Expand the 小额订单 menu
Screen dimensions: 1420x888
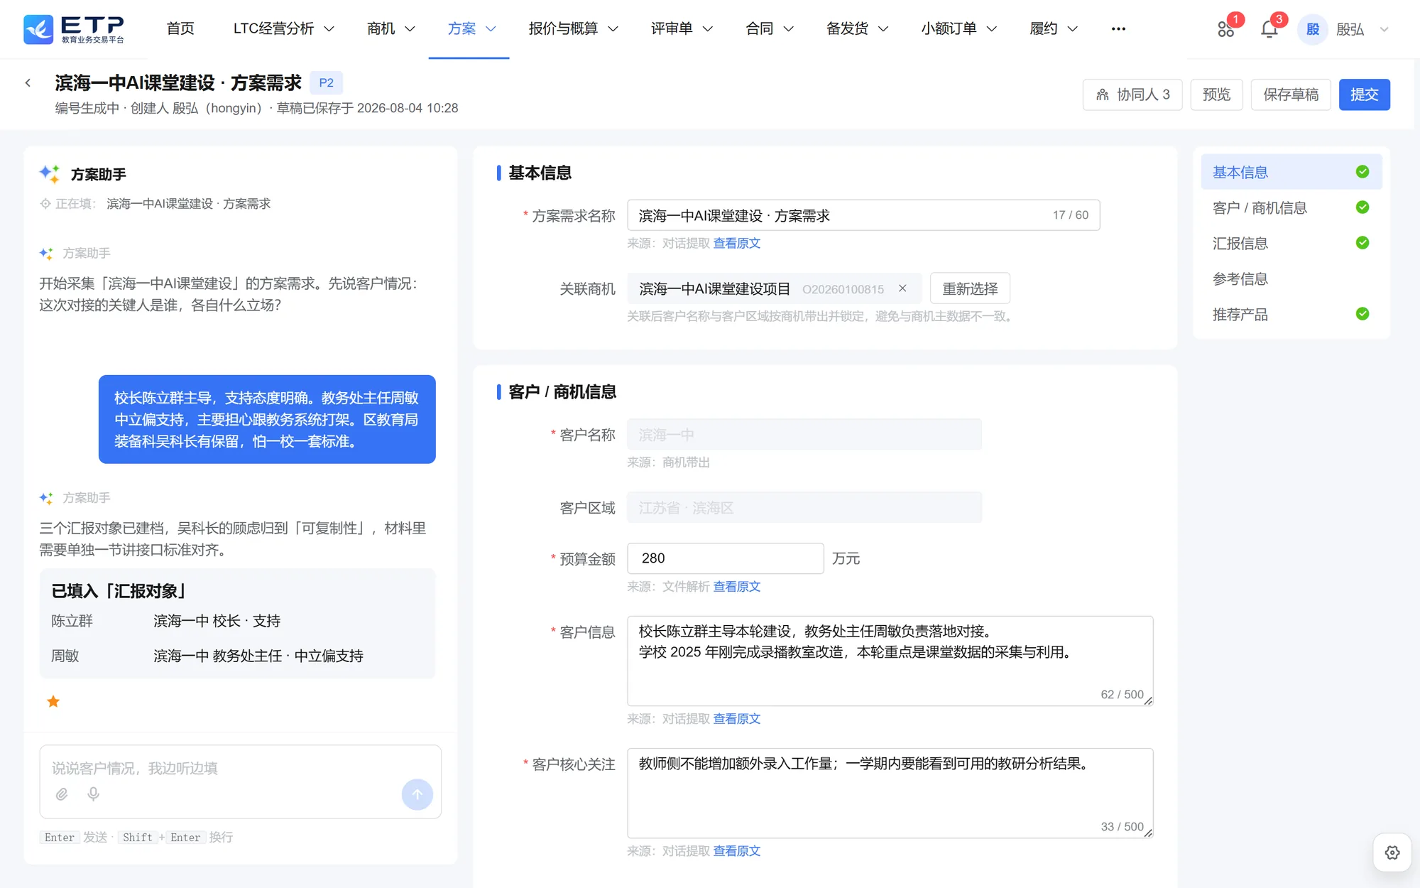[958, 29]
